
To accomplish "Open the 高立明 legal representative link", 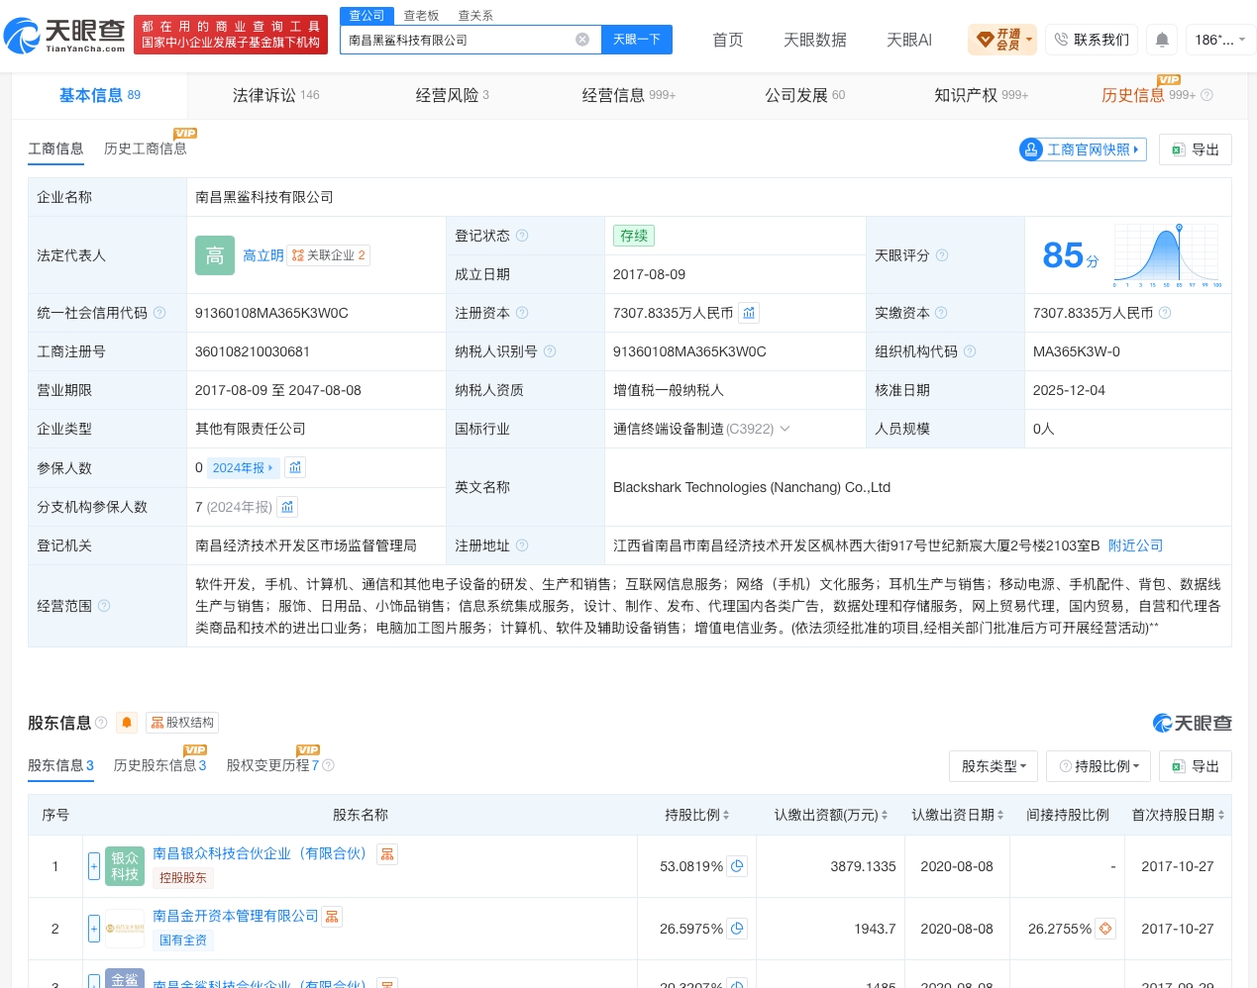I will 263,255.
